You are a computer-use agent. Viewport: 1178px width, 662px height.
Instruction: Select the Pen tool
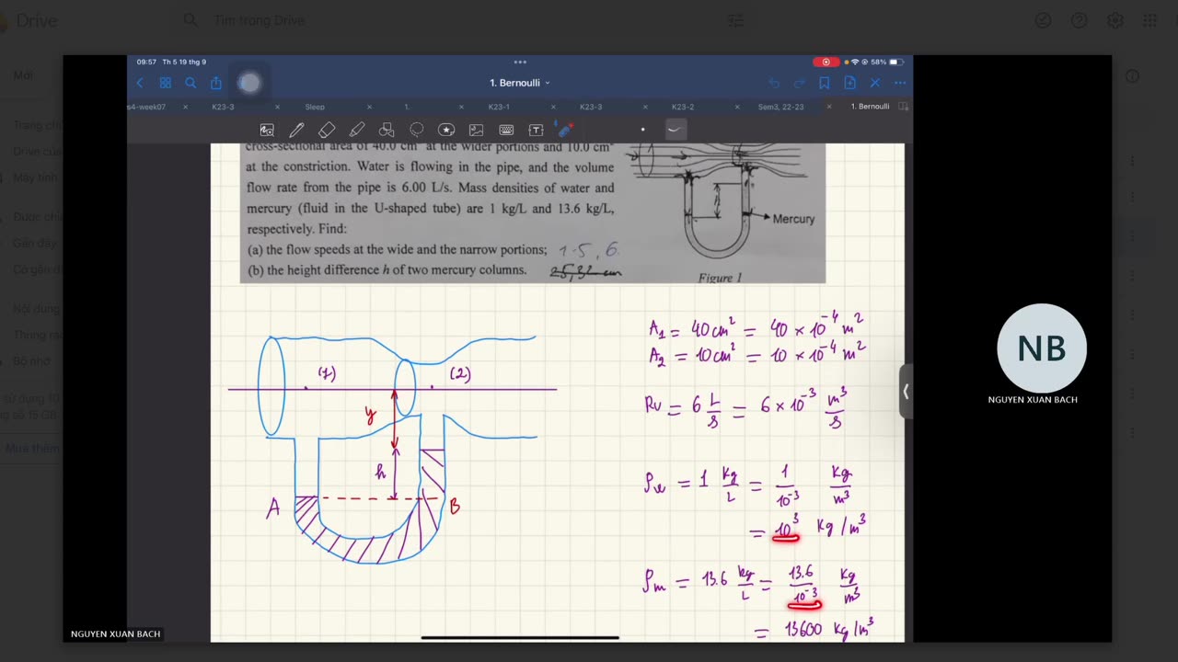tap(296, 130)
